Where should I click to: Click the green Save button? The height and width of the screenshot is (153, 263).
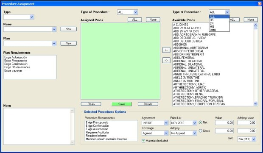121,104
